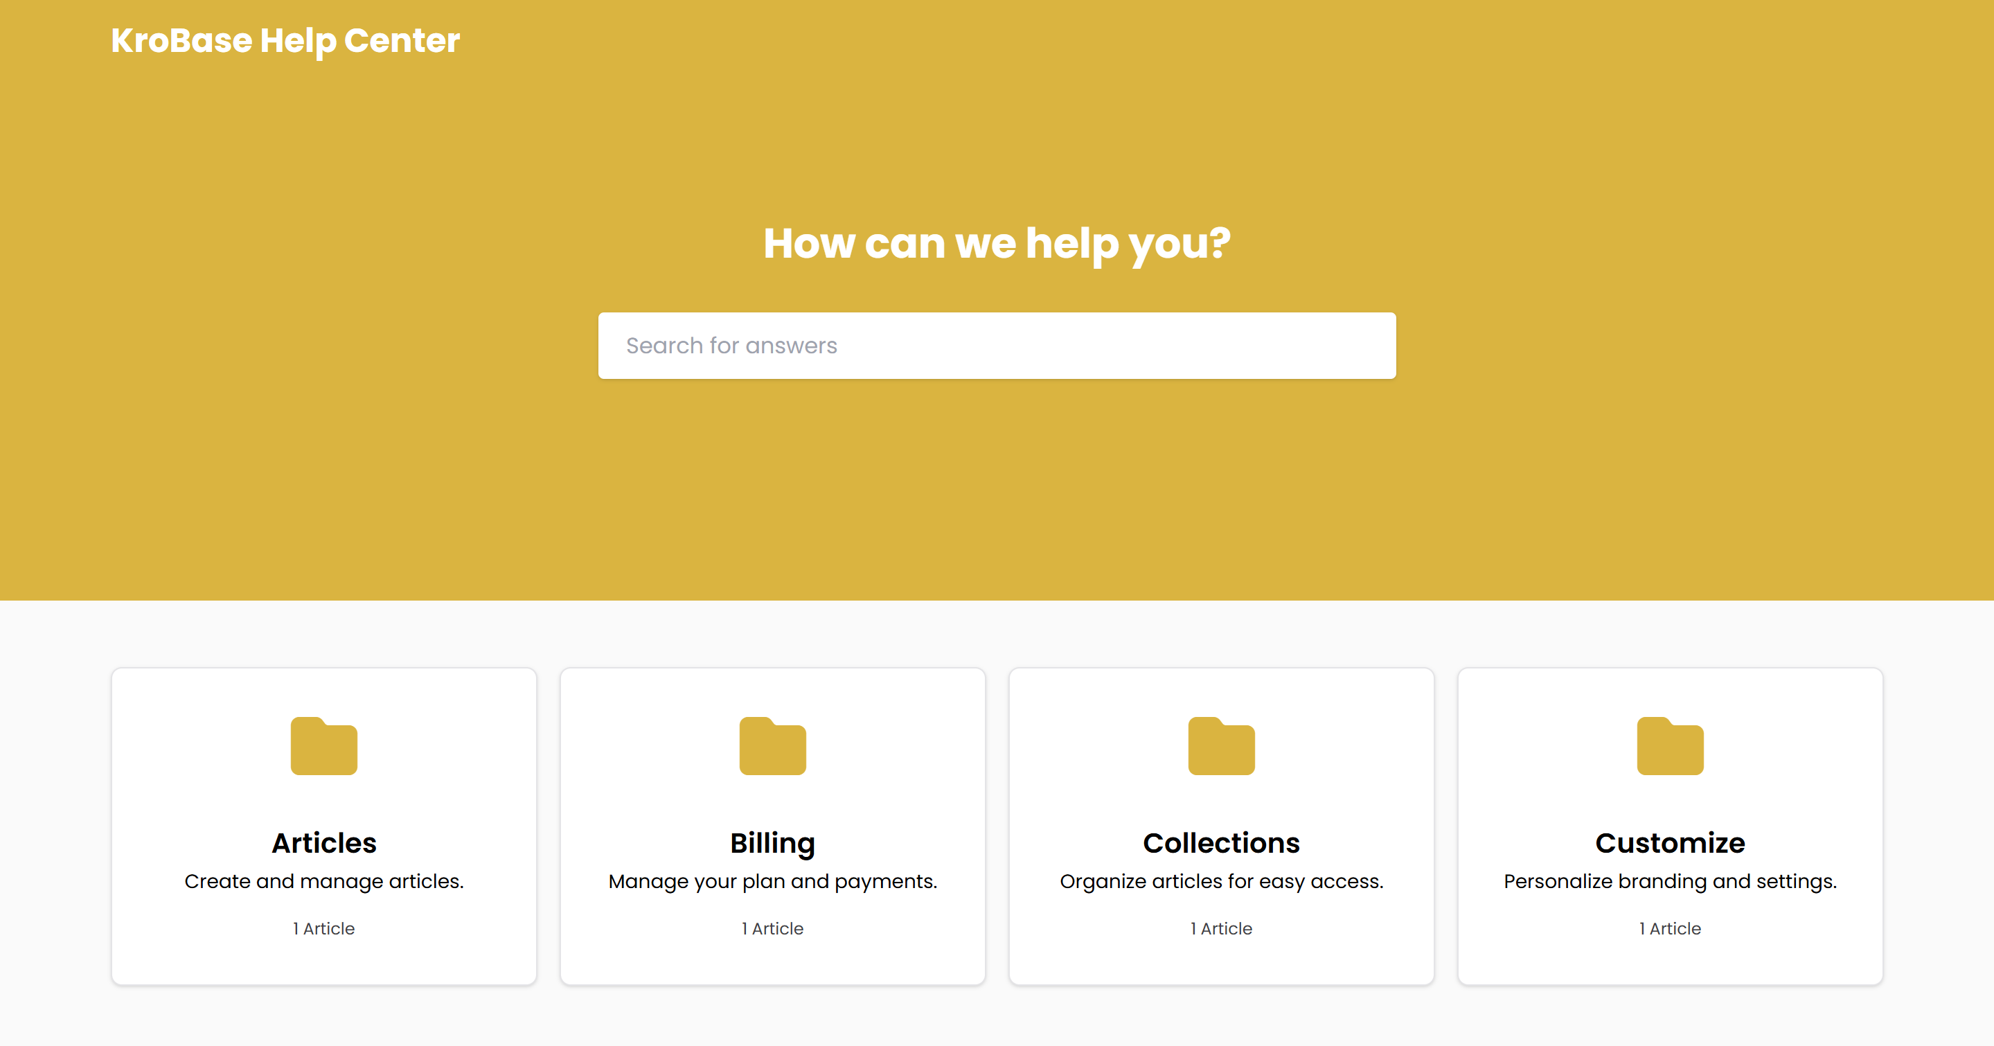Screen dimensions: 1994x1046
Task: Click the yellow hero banner below the search box
Action: pos(997,488)
